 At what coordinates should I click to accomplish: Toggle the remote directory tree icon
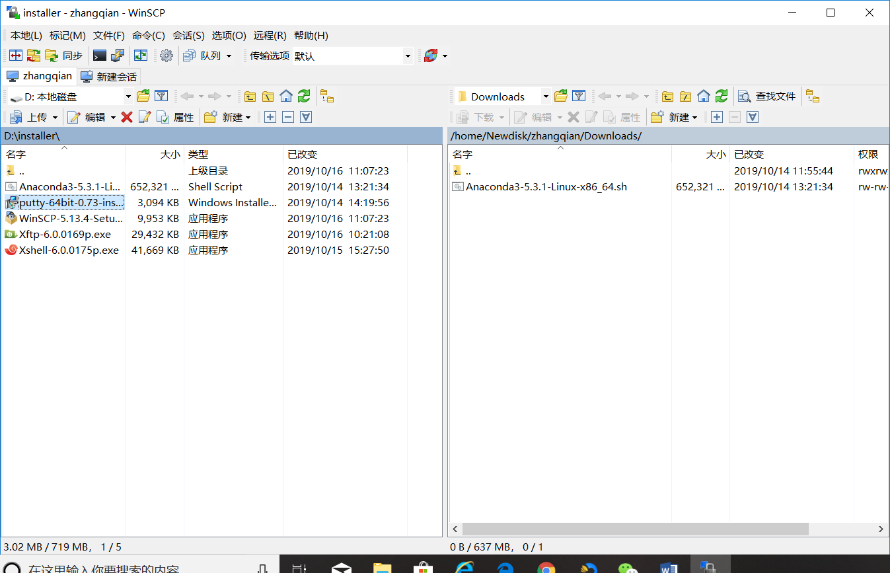click(813, 96)
